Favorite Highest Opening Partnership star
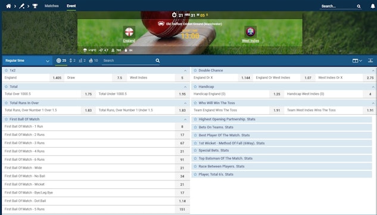Viewport: 377px width, 215px height. pos(195,119)
